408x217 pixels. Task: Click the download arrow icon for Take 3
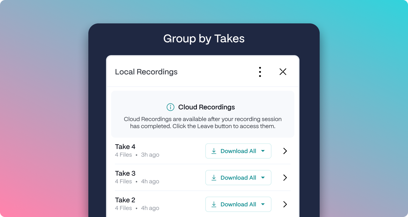214,178
